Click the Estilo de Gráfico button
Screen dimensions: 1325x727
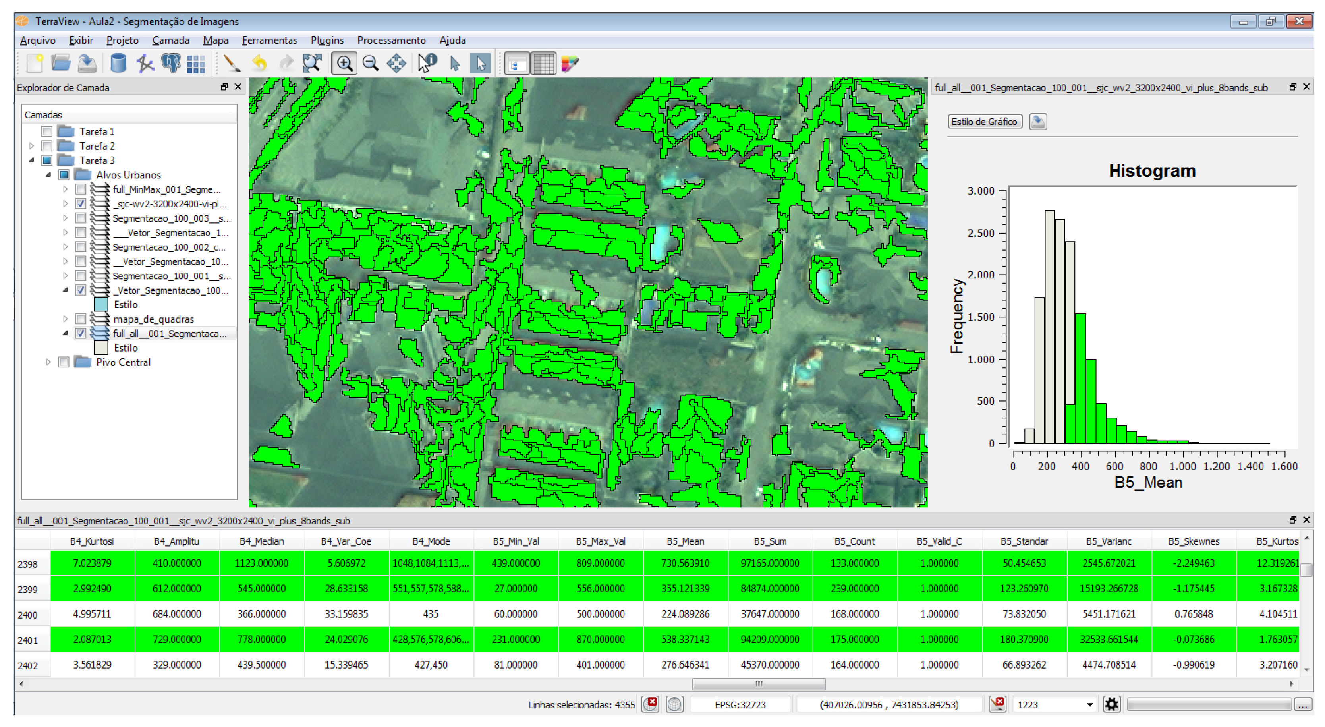click(984, 122)
